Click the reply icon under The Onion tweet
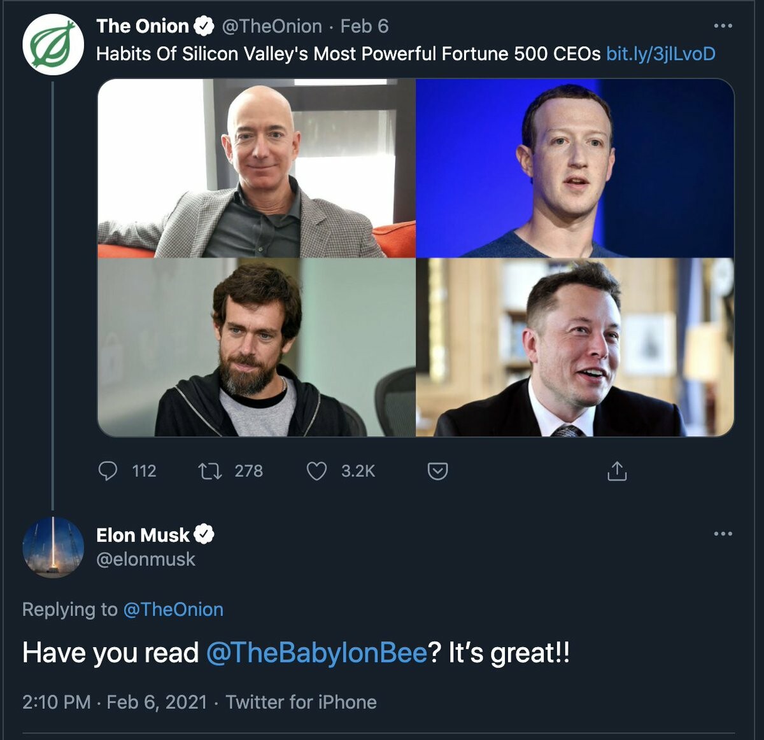764x740 pixels. pos(108,471)
